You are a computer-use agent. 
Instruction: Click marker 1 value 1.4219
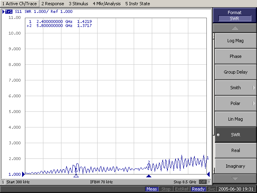point(84,21)
